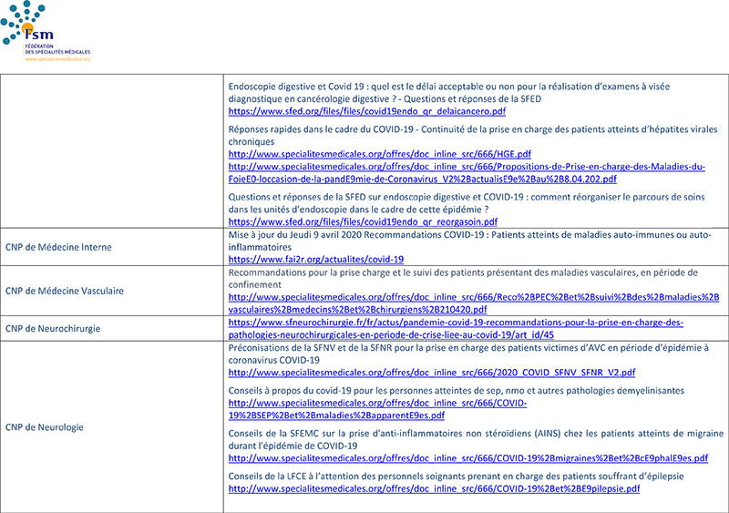Open the Reco PEC maladies vasculaires link
The image size is (729, 513).
tap(473, 303)
